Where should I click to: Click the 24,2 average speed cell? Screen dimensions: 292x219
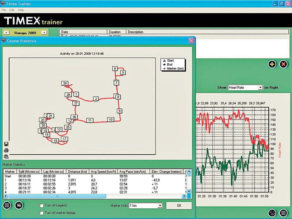click(94, 188)
